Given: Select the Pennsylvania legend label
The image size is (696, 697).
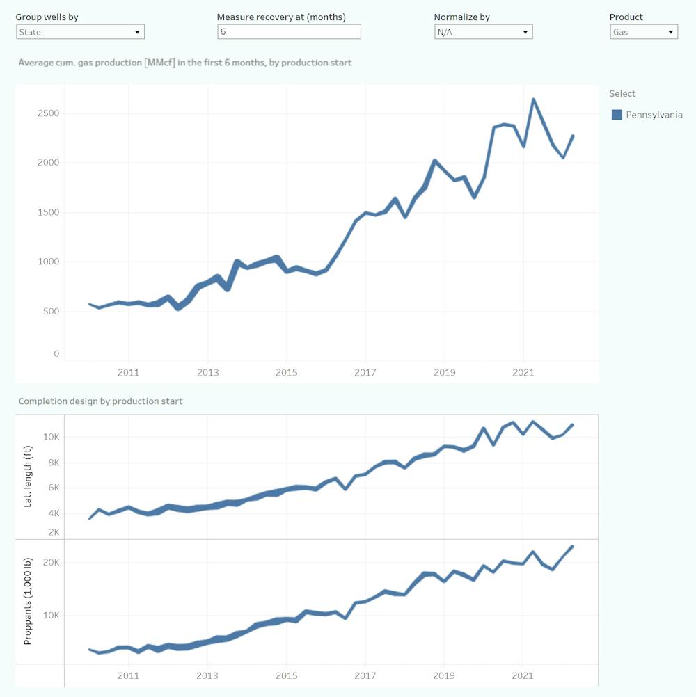Looking at the screenshot, I should coord(654,115).
